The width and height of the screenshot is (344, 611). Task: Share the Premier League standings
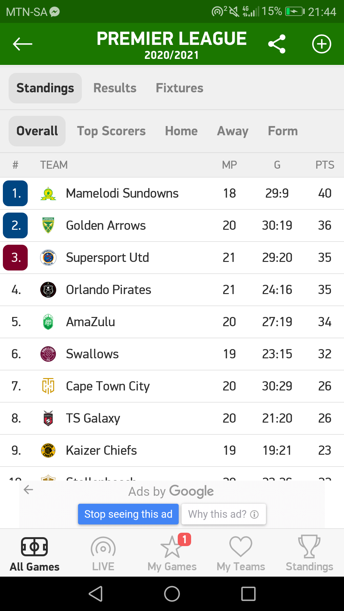(277, 44)
